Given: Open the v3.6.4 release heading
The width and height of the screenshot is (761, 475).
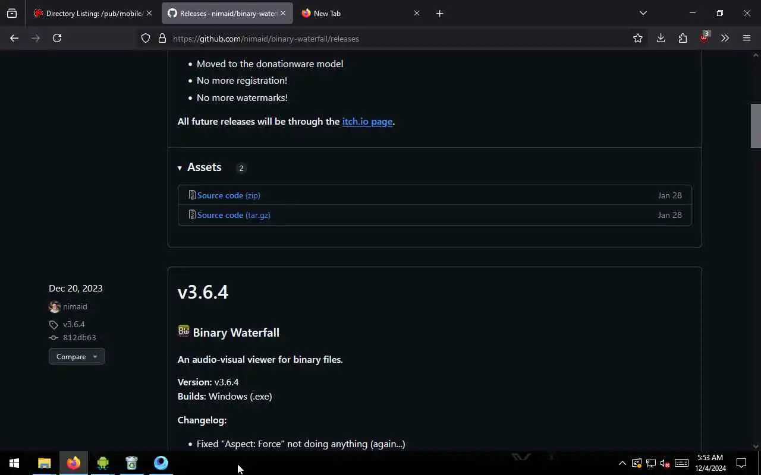Looking at the screenshot, I should point(203,292).
